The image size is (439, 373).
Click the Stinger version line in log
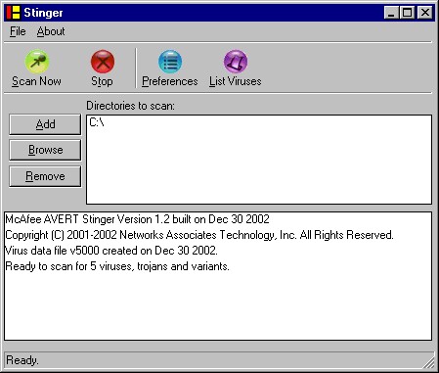(x=137, y=219)
